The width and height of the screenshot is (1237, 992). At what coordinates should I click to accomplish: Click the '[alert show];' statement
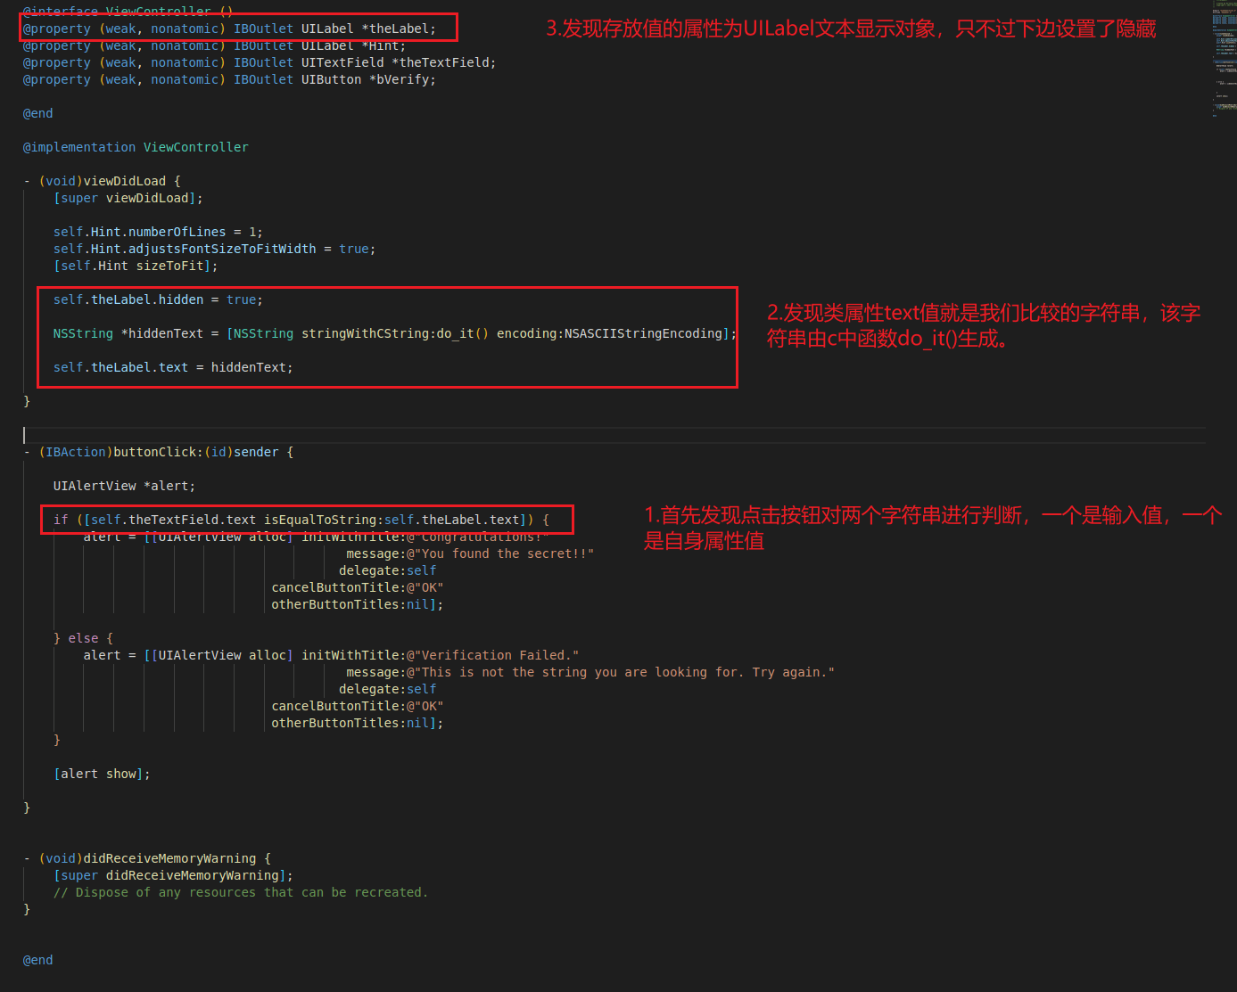point(102,774)
